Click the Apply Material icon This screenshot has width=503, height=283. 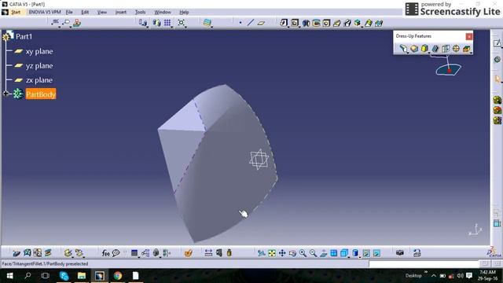click(x=189, y=253)
